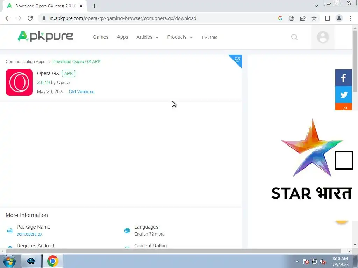Screen dimensions: 358x268
Task: Open the APKPure user account avatar
Action: (x=323, y=37)
